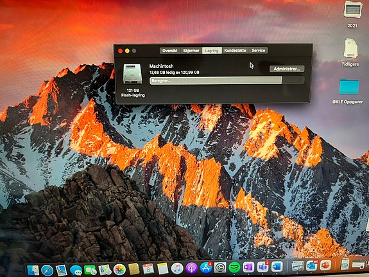Launch Safari from the Dock
This screenshot has height=277, width=369.
pos(47,270)
